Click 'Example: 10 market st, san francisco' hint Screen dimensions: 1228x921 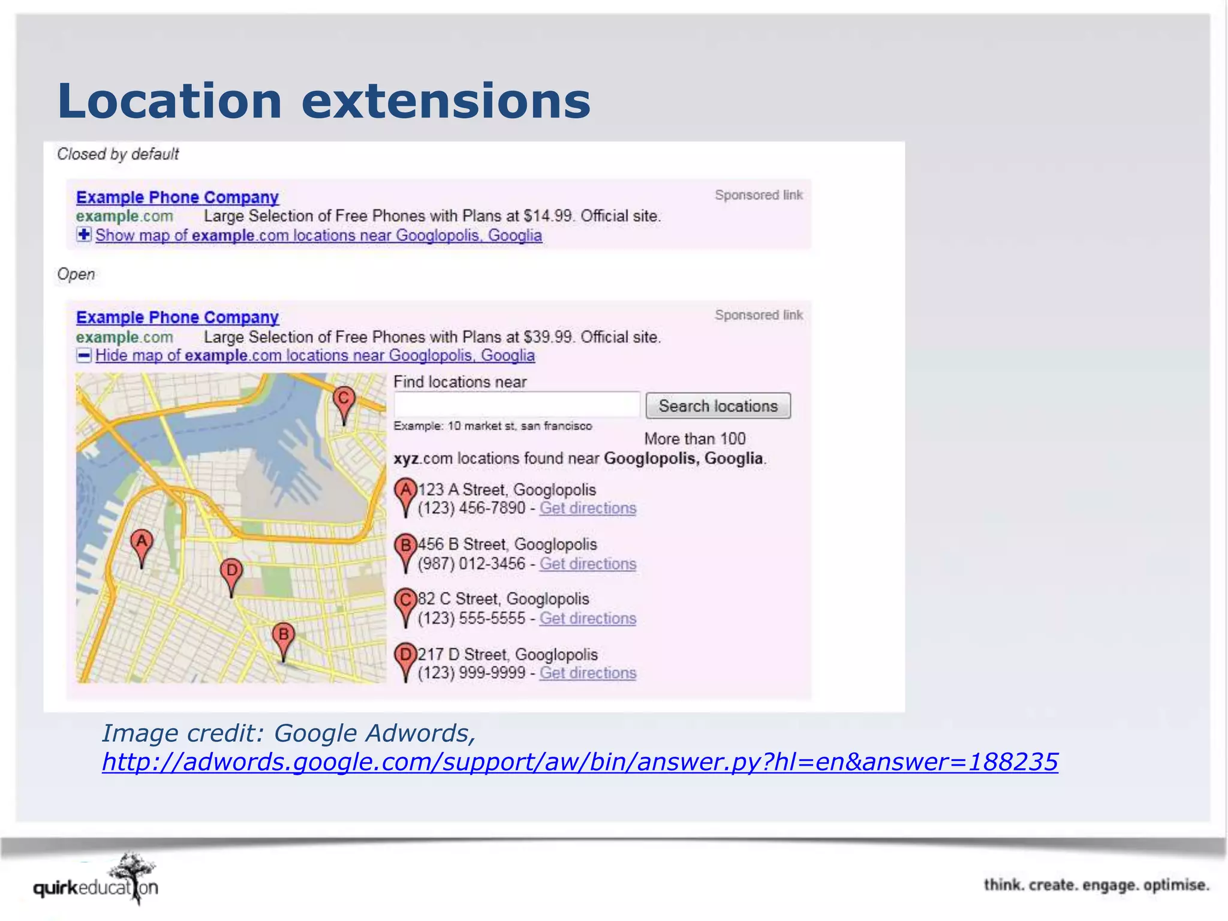493,426
